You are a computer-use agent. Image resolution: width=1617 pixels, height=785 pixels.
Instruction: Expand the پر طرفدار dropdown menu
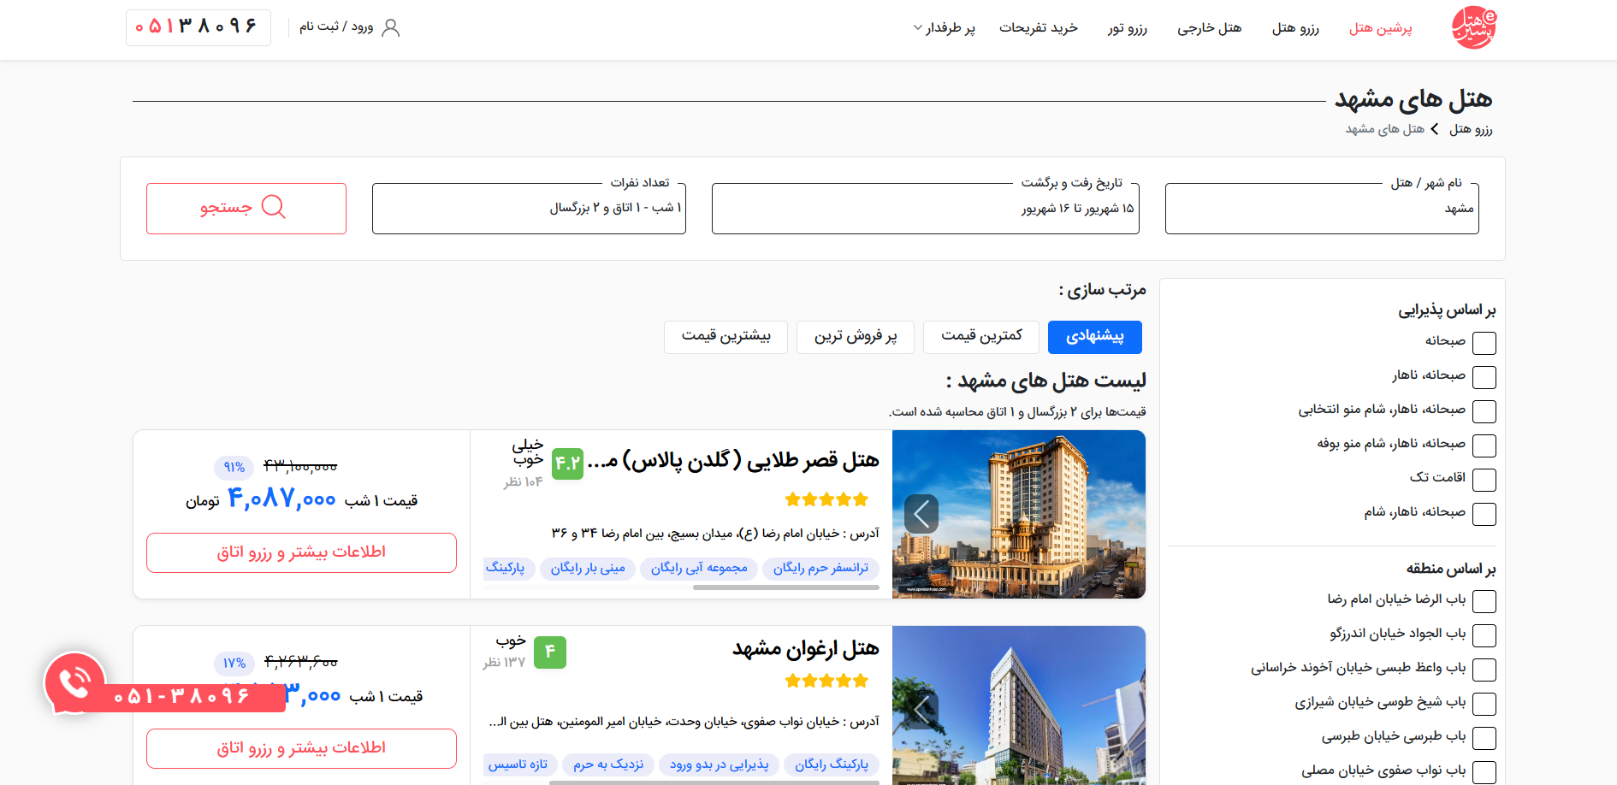click(x=944, y=28)
